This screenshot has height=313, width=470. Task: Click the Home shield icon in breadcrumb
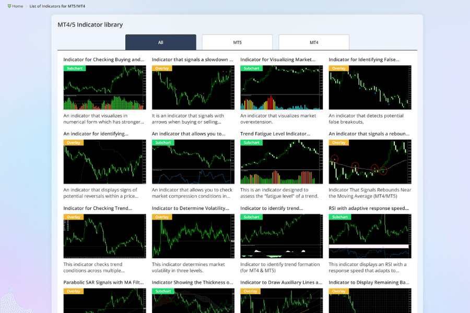pyautogui.click(x=9, y=6)
